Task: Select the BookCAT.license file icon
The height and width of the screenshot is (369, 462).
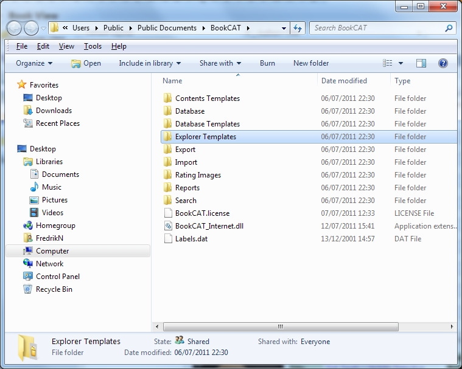Action: [x=168, y=213]
